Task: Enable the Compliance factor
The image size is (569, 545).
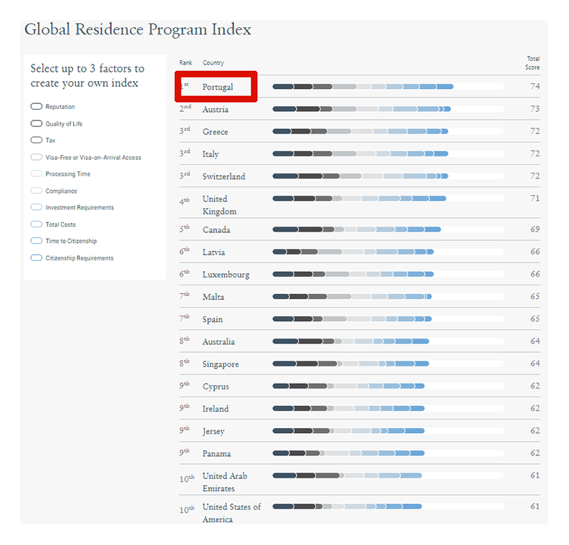Action: [37, 191]
